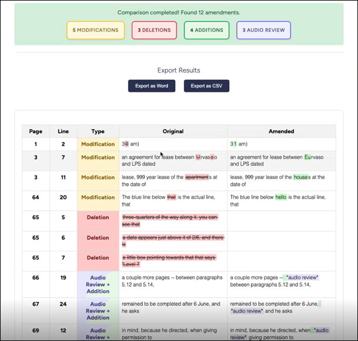358x341 pixels.
Task: Select the Original column header
Action: 173,131
